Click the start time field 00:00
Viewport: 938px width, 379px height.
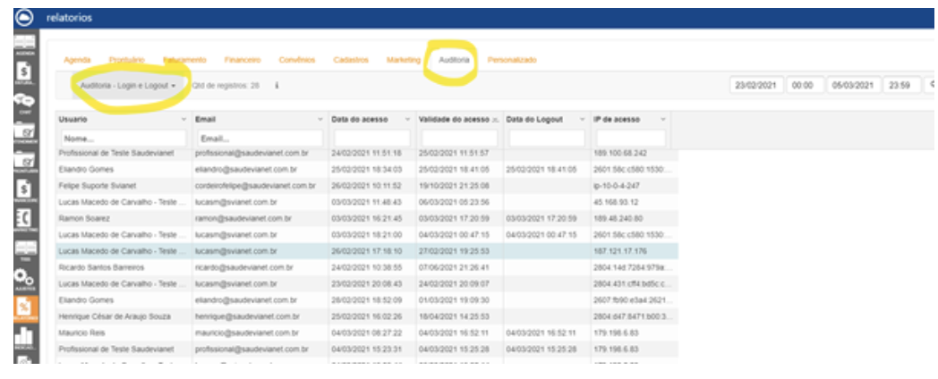tap(806, 86)
